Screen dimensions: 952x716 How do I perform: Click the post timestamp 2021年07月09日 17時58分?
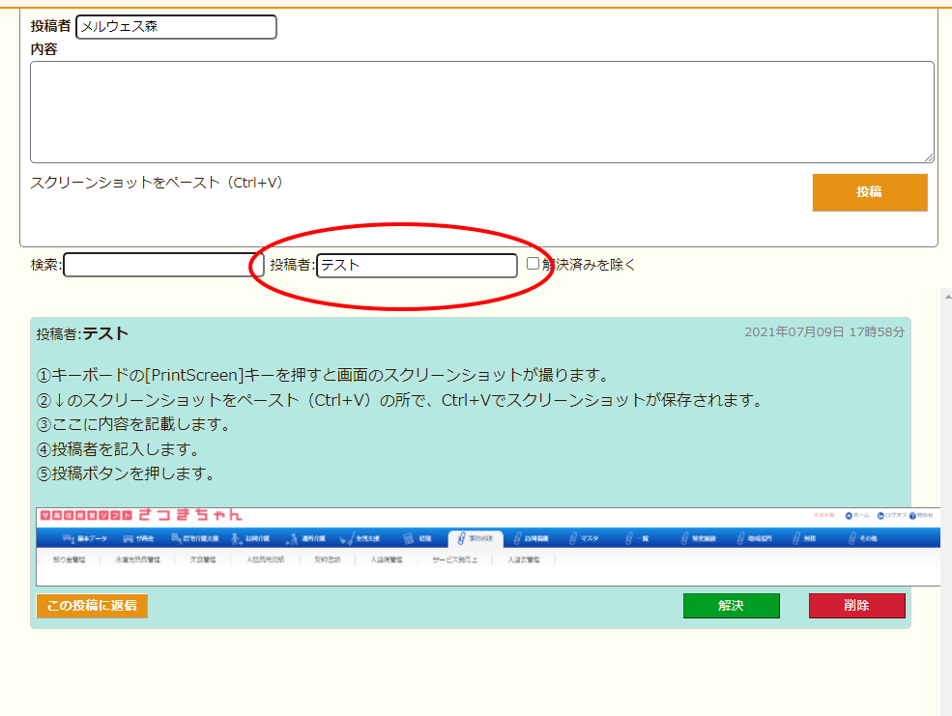pos(823,332)
